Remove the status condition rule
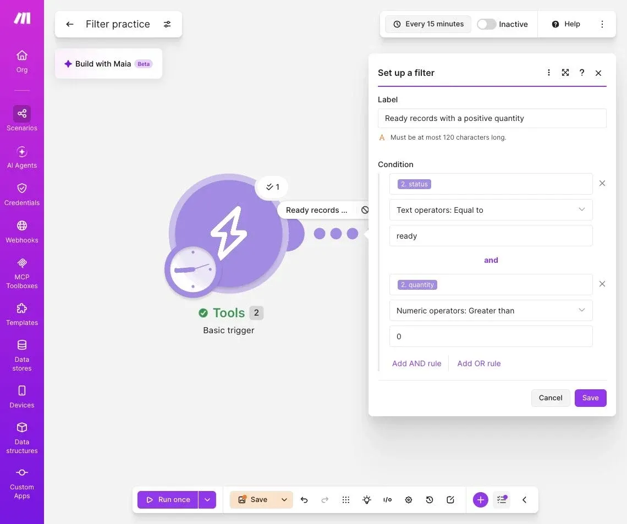The height and width of the screenshot is (524, 627). [x=602, y=184]
